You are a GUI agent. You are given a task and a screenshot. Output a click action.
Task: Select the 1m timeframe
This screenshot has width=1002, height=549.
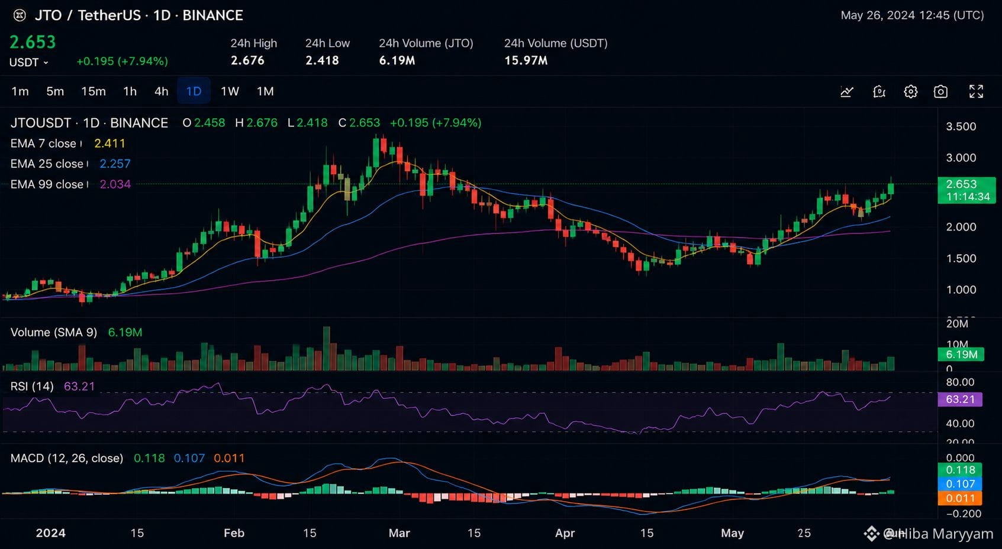tap(20, 91)
